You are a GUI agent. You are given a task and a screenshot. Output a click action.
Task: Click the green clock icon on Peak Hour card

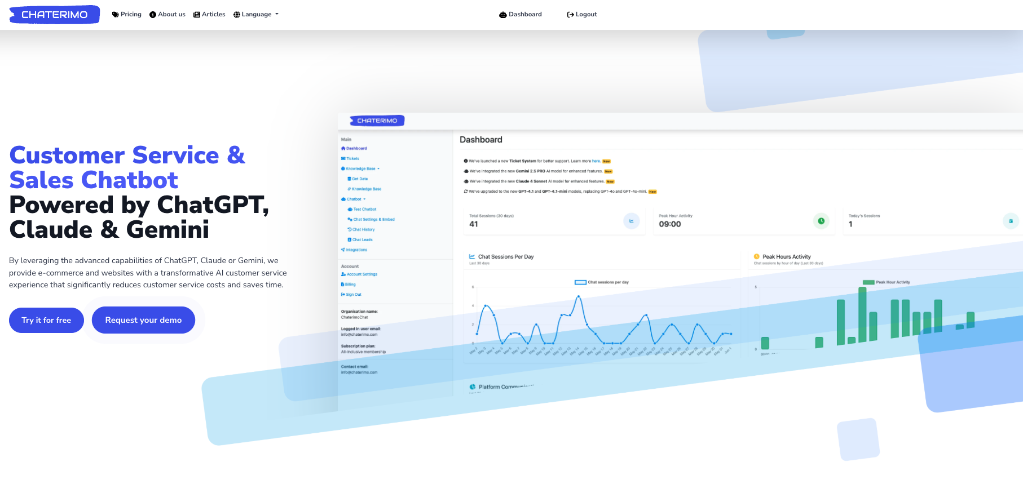pos(821,221)
